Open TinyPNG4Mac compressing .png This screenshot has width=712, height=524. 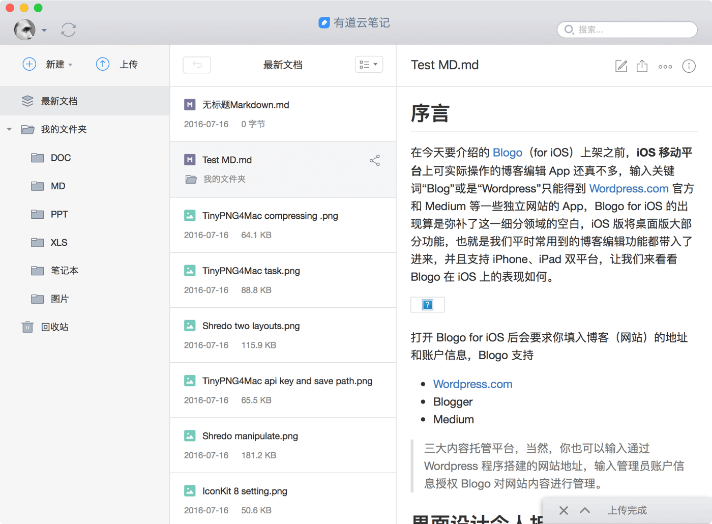[x=283, y=225]
